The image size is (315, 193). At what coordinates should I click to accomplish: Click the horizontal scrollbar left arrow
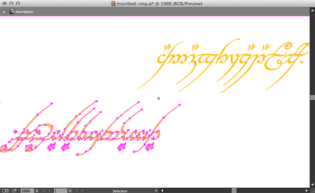click(x=162, y=190)
